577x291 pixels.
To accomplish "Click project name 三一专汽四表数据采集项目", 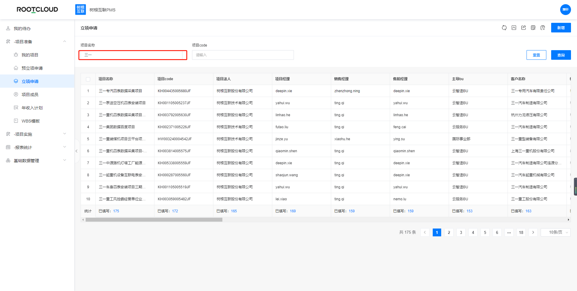I will pyautogui.click(x=121, y=91).
